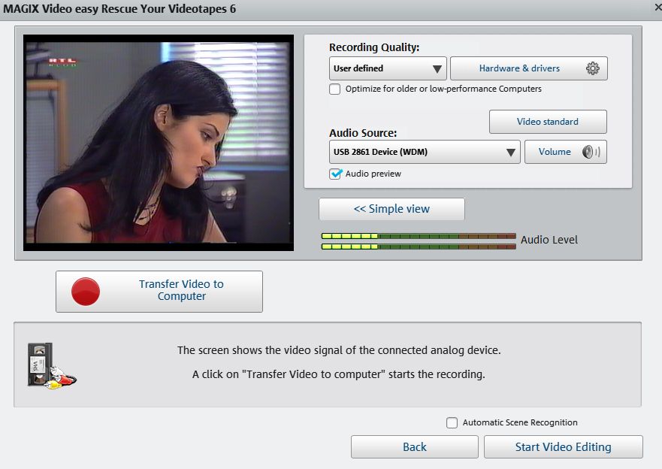662x469 pixels.
Task: Open Hardware & drivers settings
Action: tap(528, 68)
